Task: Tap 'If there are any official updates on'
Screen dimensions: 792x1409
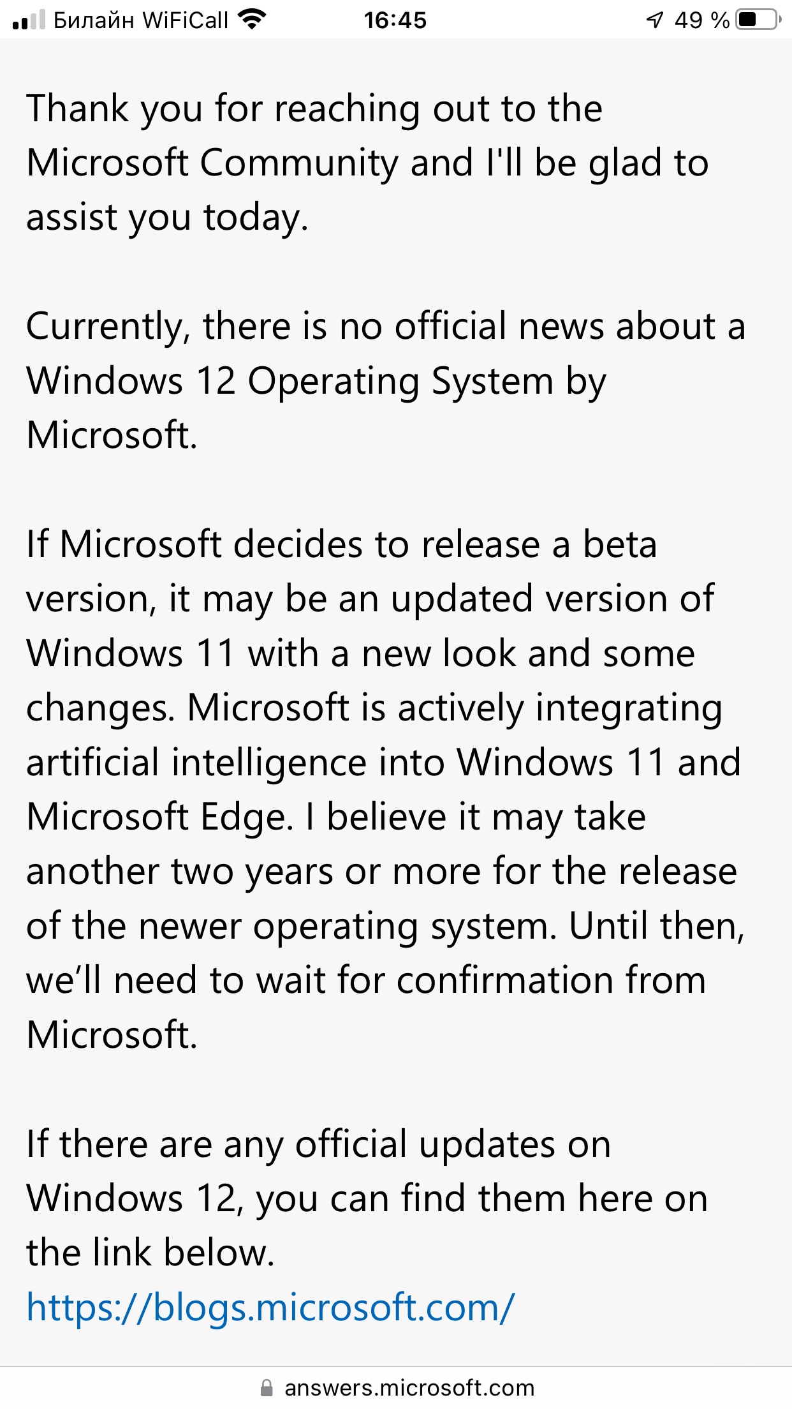Action: (x=318, y=1144)
